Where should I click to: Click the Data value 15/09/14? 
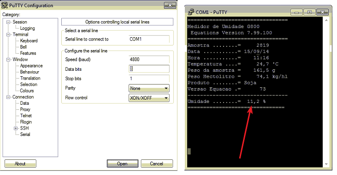coord(256,51)
